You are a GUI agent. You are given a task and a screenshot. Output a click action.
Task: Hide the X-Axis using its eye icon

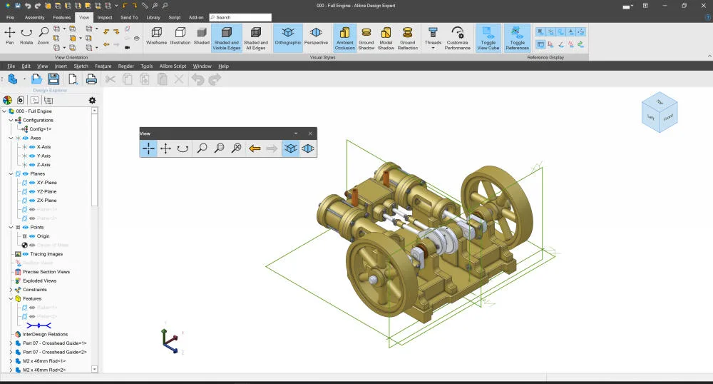pos(32,147)
